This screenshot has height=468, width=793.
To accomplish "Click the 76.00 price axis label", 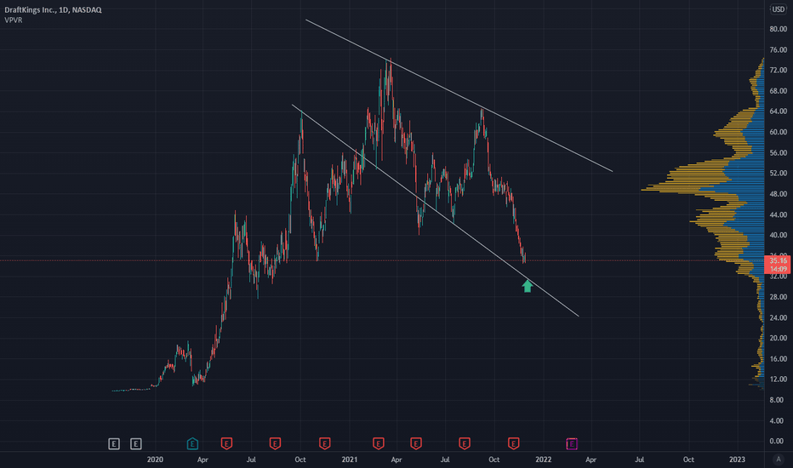I will (778, 49).
